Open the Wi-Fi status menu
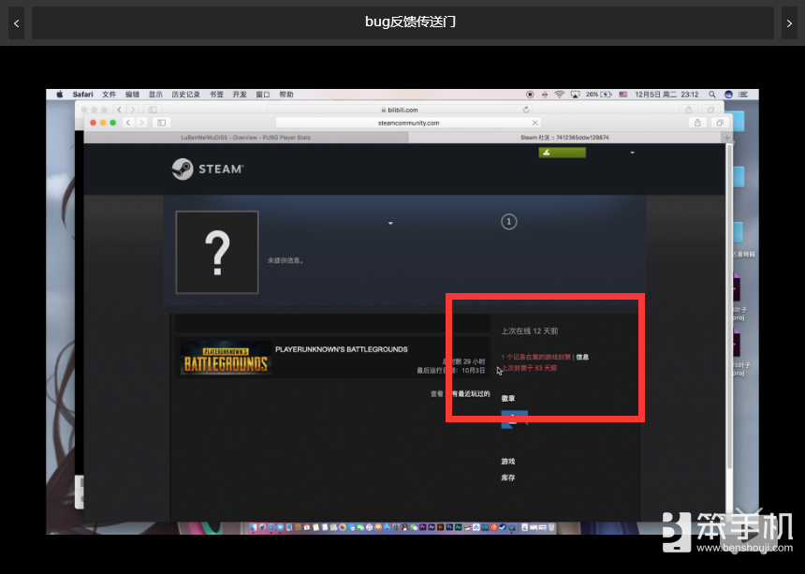Image resolution: width=805 pixels, height=574 pixels. (560, 95)
